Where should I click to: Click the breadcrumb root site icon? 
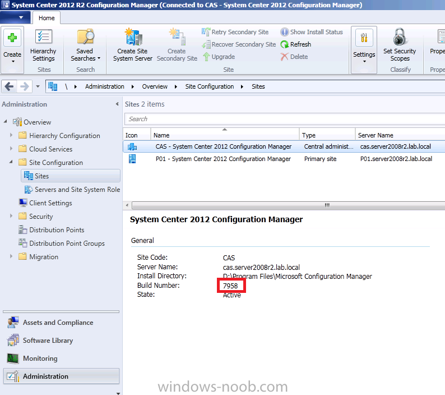coord(53,86)
